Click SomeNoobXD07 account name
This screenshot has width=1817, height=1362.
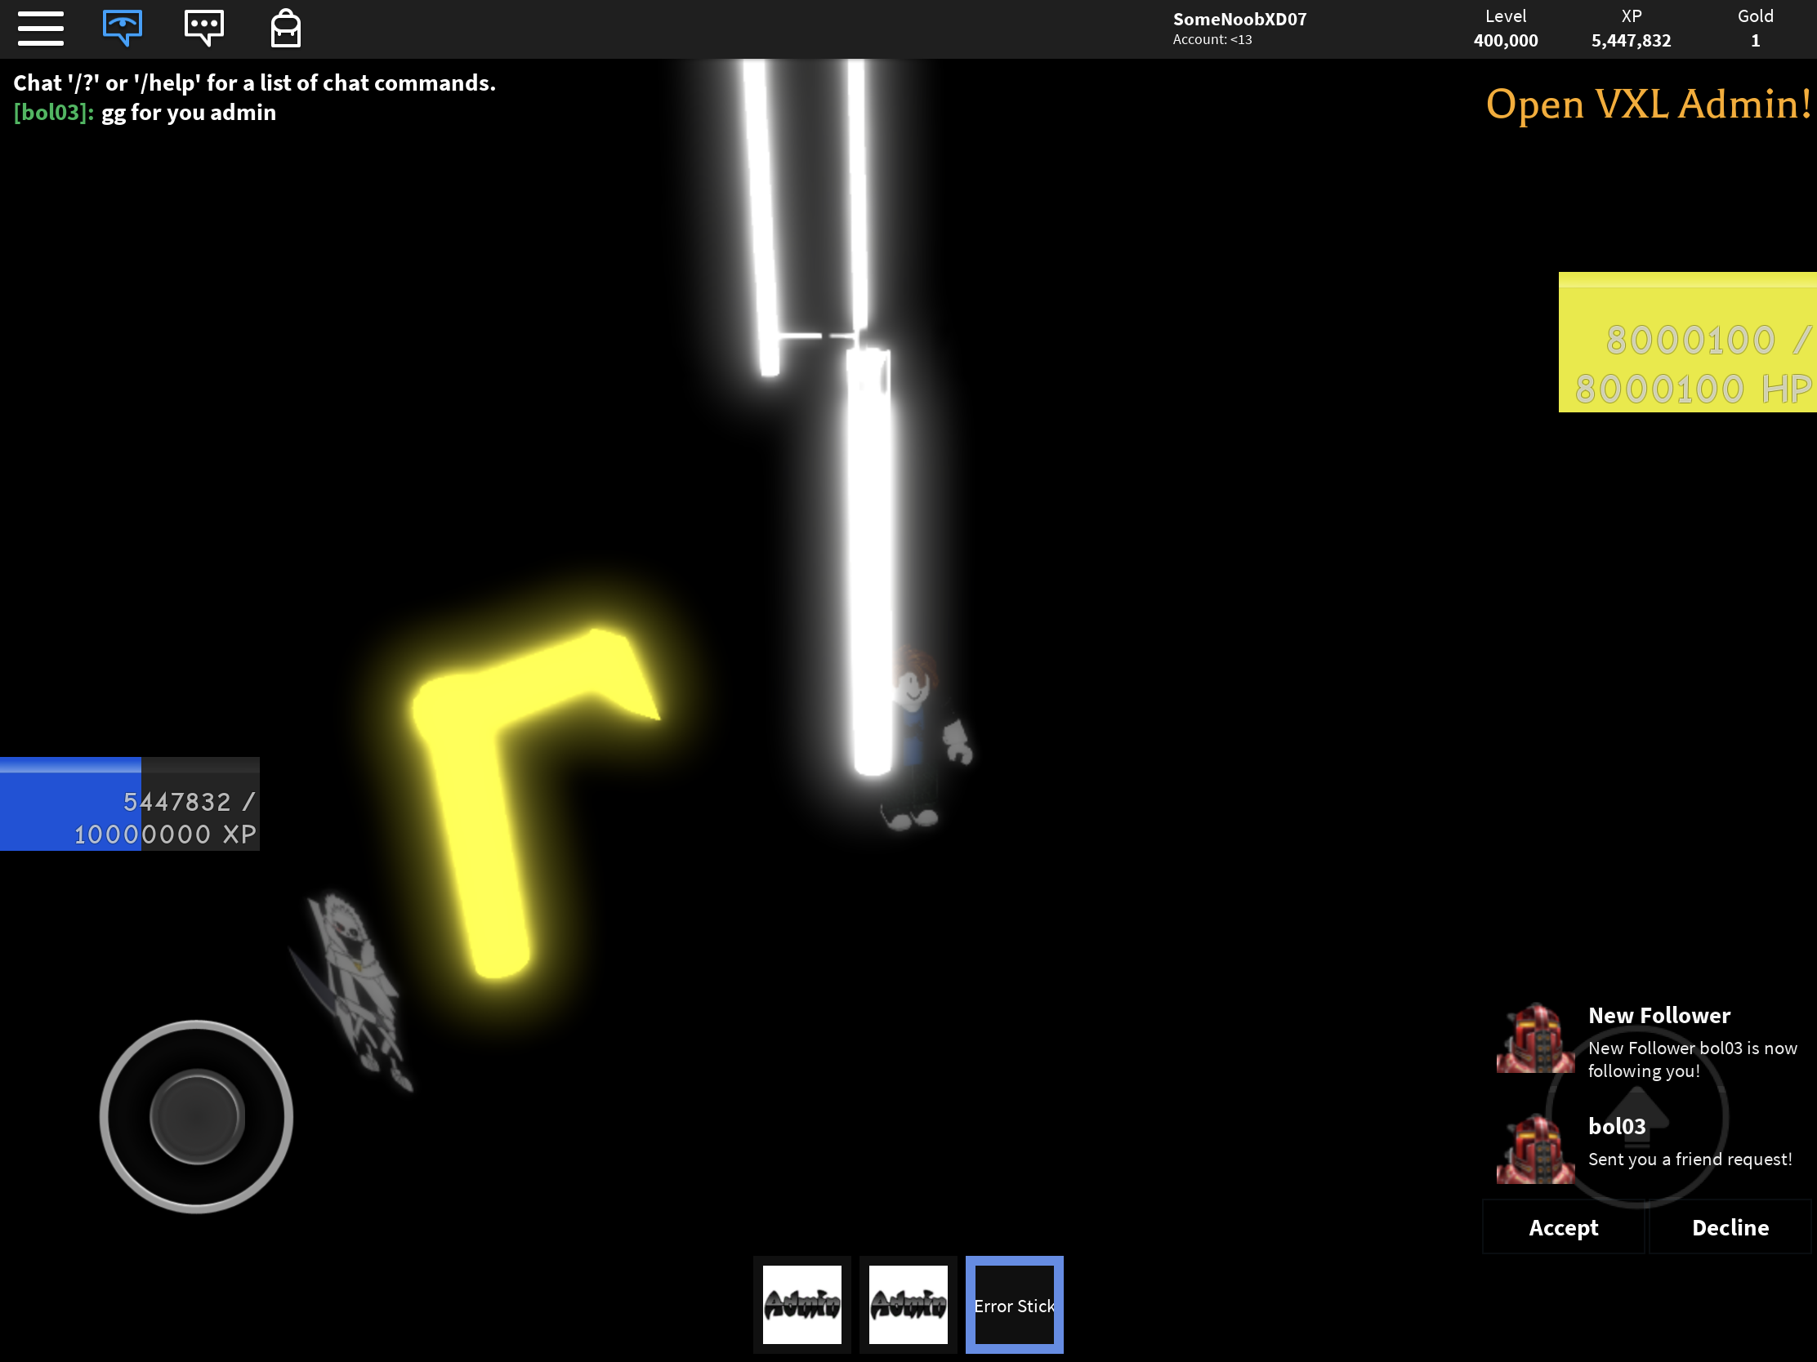pos(1239,20)
